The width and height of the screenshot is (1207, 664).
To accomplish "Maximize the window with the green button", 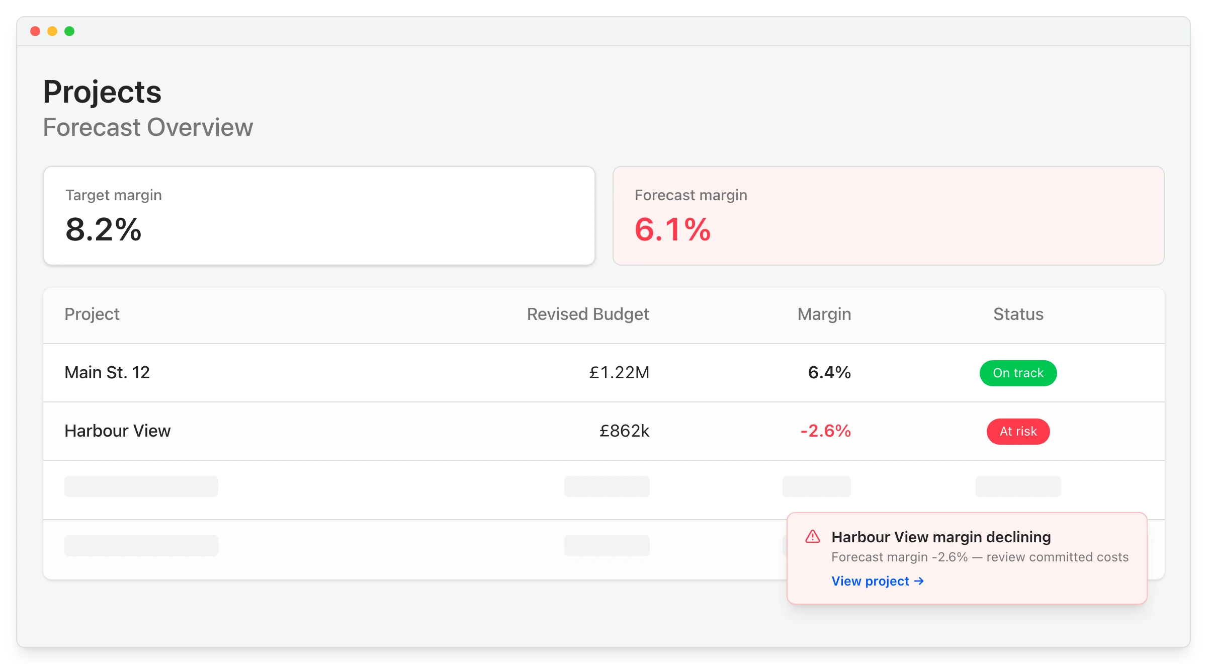I will click(69, 31).
